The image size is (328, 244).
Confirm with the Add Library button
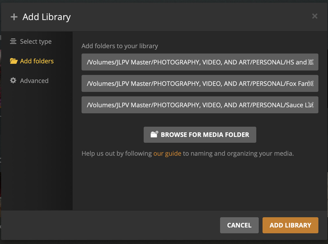[x=290, y=225]
